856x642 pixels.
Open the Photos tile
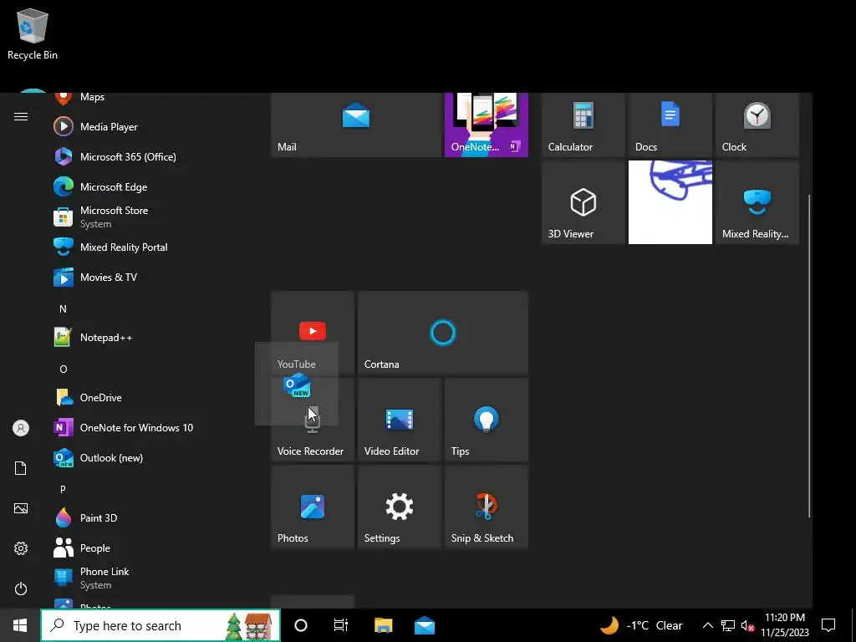(313, 507)
